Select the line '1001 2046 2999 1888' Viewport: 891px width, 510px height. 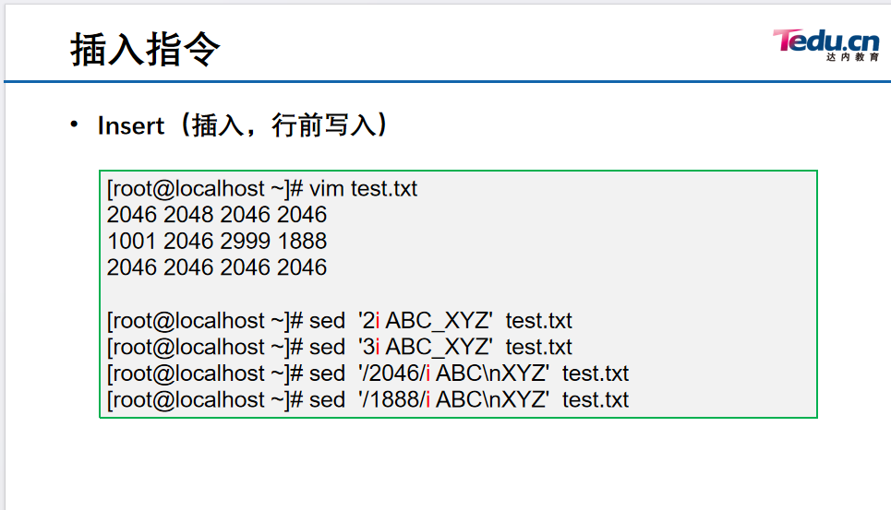216,241
